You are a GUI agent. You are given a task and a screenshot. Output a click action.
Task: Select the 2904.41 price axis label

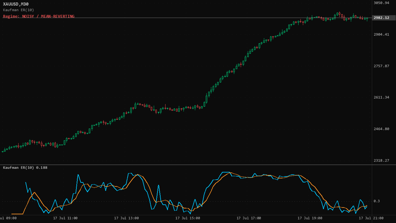tap(381, 34)
